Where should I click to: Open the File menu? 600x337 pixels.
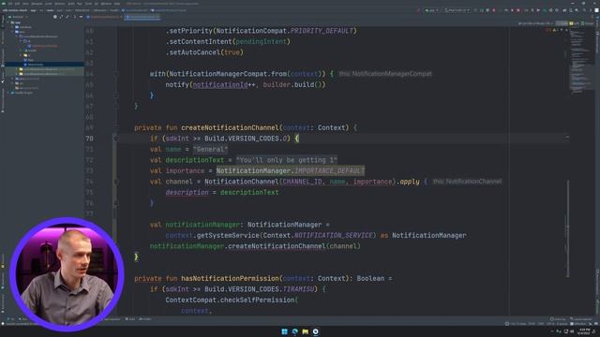click(10, 4)
